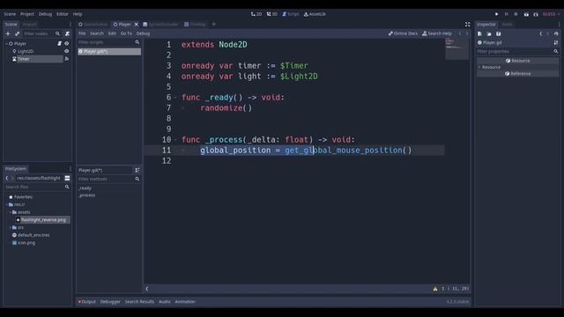Switch to the 2D workspace

pyautogui.click(x=256, y=14)
